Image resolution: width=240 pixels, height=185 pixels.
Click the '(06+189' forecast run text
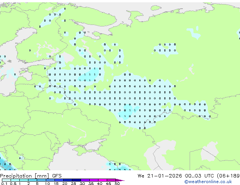point(228,176)
